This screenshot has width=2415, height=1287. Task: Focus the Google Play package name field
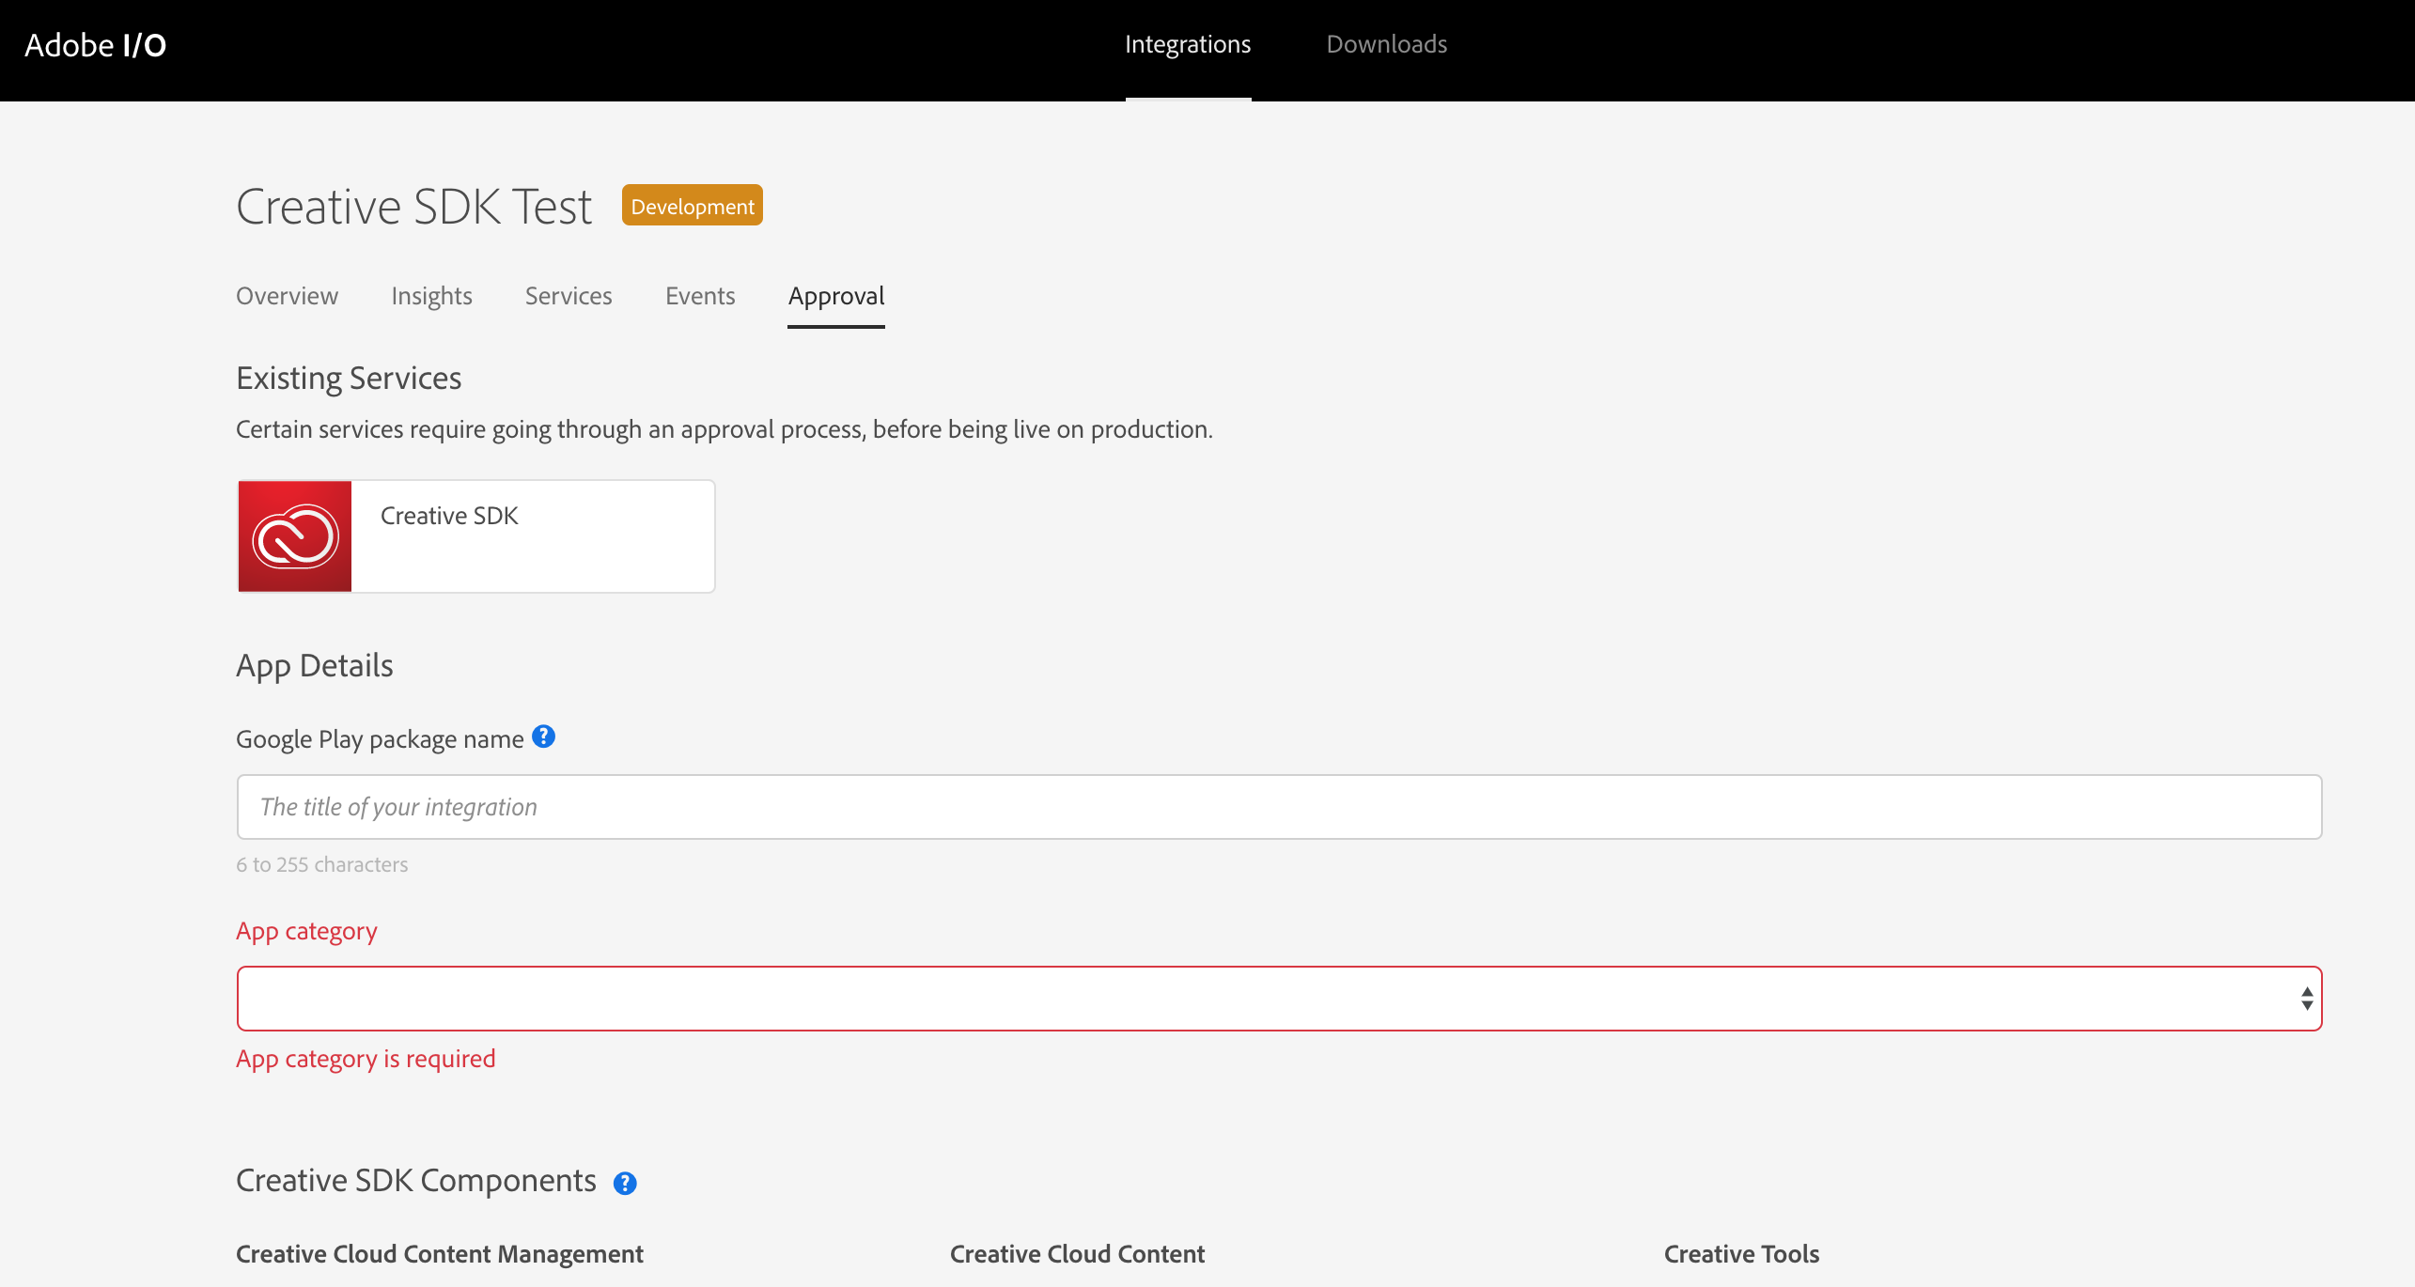pyautogui.click(x=1279, y=807)
